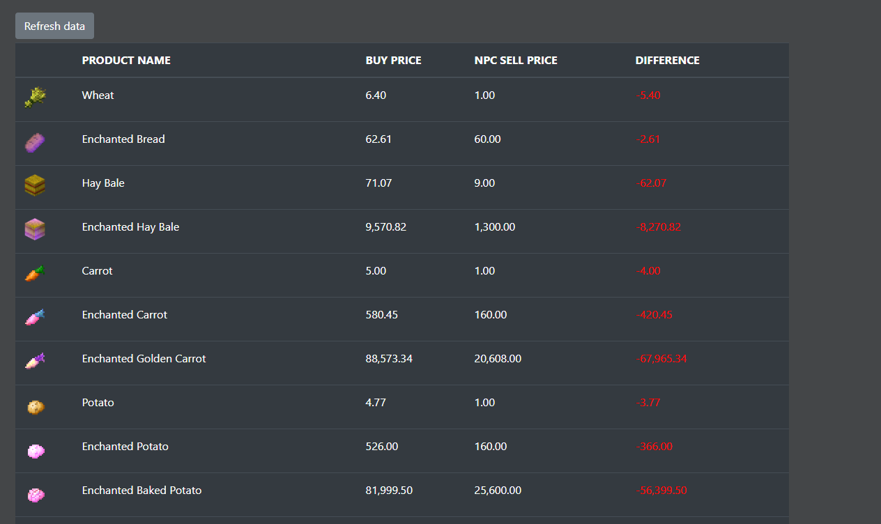Image resolution: width=881 pixels, height=524 pixels.
Task: Click the Refresh data button
Action: coord(54,26)
